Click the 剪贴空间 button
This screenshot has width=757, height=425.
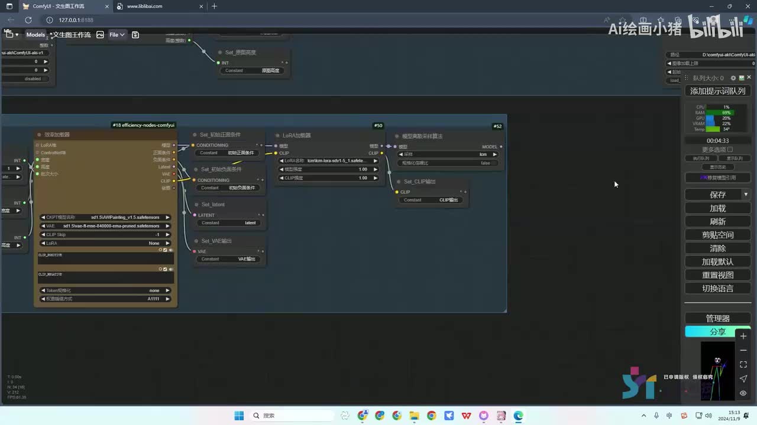coord(717,235)
